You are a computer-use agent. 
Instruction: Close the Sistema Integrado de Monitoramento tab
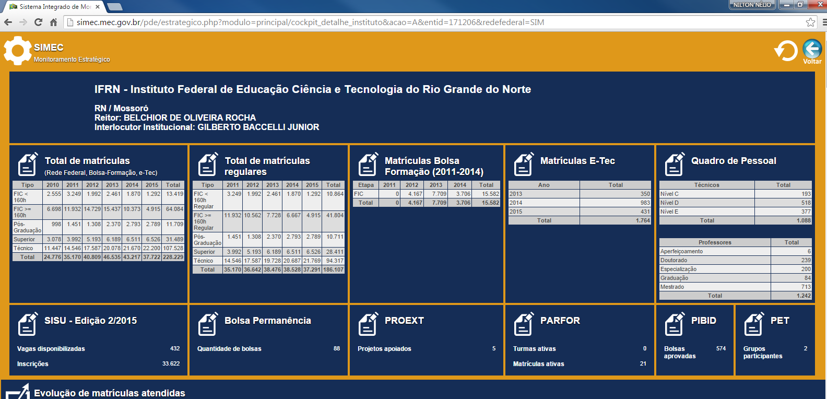(98, 7)
